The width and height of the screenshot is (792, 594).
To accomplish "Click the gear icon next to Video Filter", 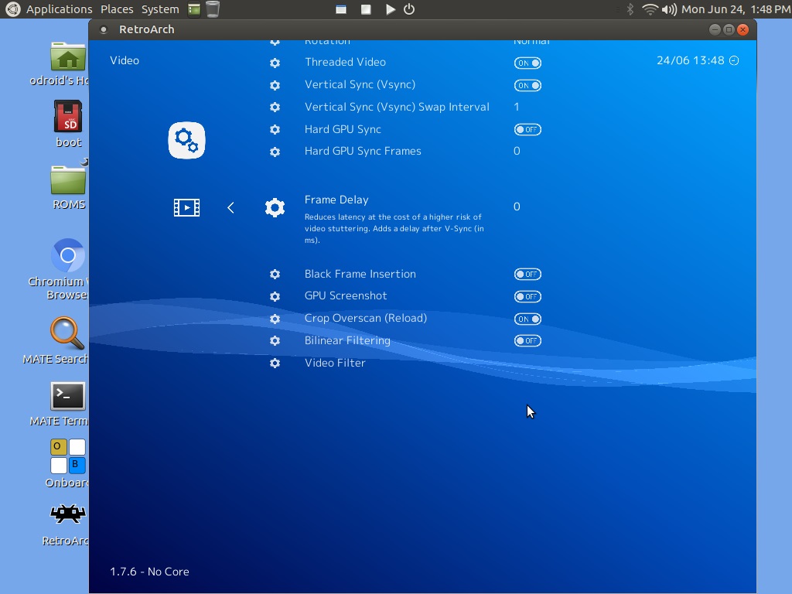I will (275, 363).
